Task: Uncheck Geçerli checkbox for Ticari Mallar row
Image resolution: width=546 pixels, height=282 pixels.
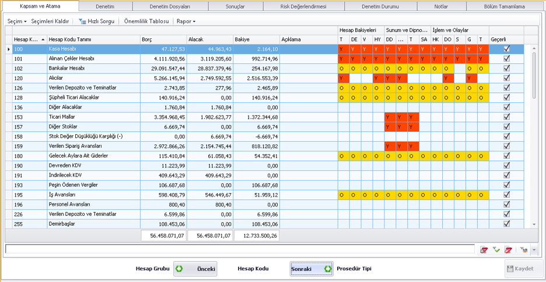Action: [x=506, y=117]
